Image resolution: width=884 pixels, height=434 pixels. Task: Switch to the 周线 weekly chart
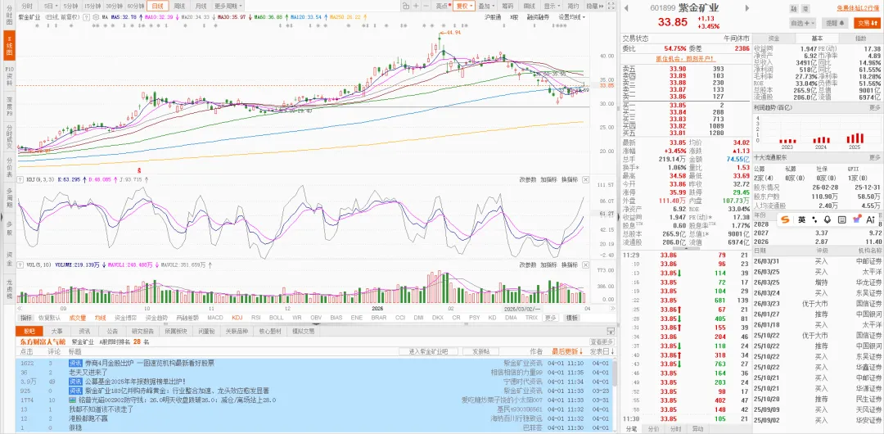coord(179,7)
